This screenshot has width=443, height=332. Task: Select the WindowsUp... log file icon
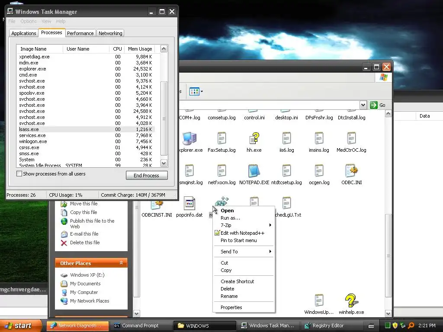[319, 301]
